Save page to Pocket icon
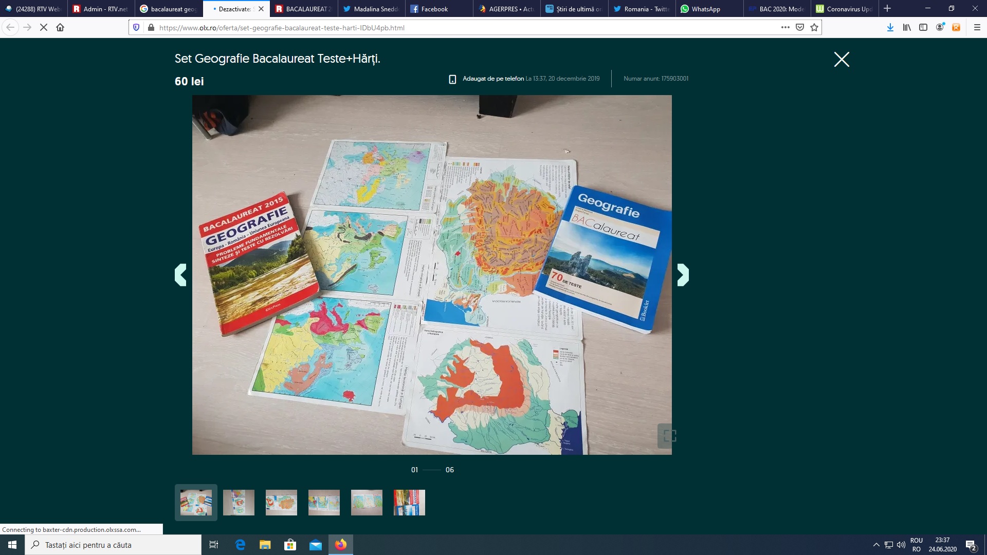987x555 pixels. pos(800,28)
